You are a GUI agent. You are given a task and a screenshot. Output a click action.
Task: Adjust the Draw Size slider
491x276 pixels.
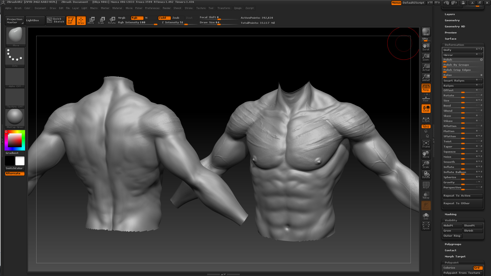pos(218,23)
